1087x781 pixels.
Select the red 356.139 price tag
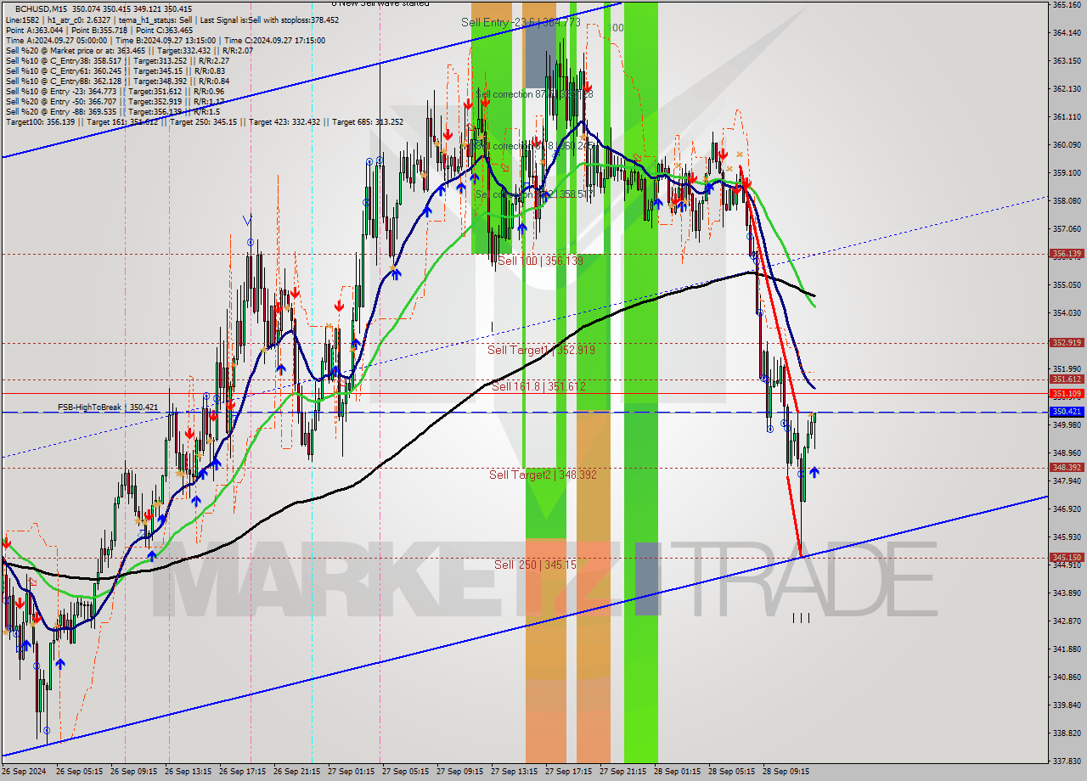click(x=1067, y=253)
